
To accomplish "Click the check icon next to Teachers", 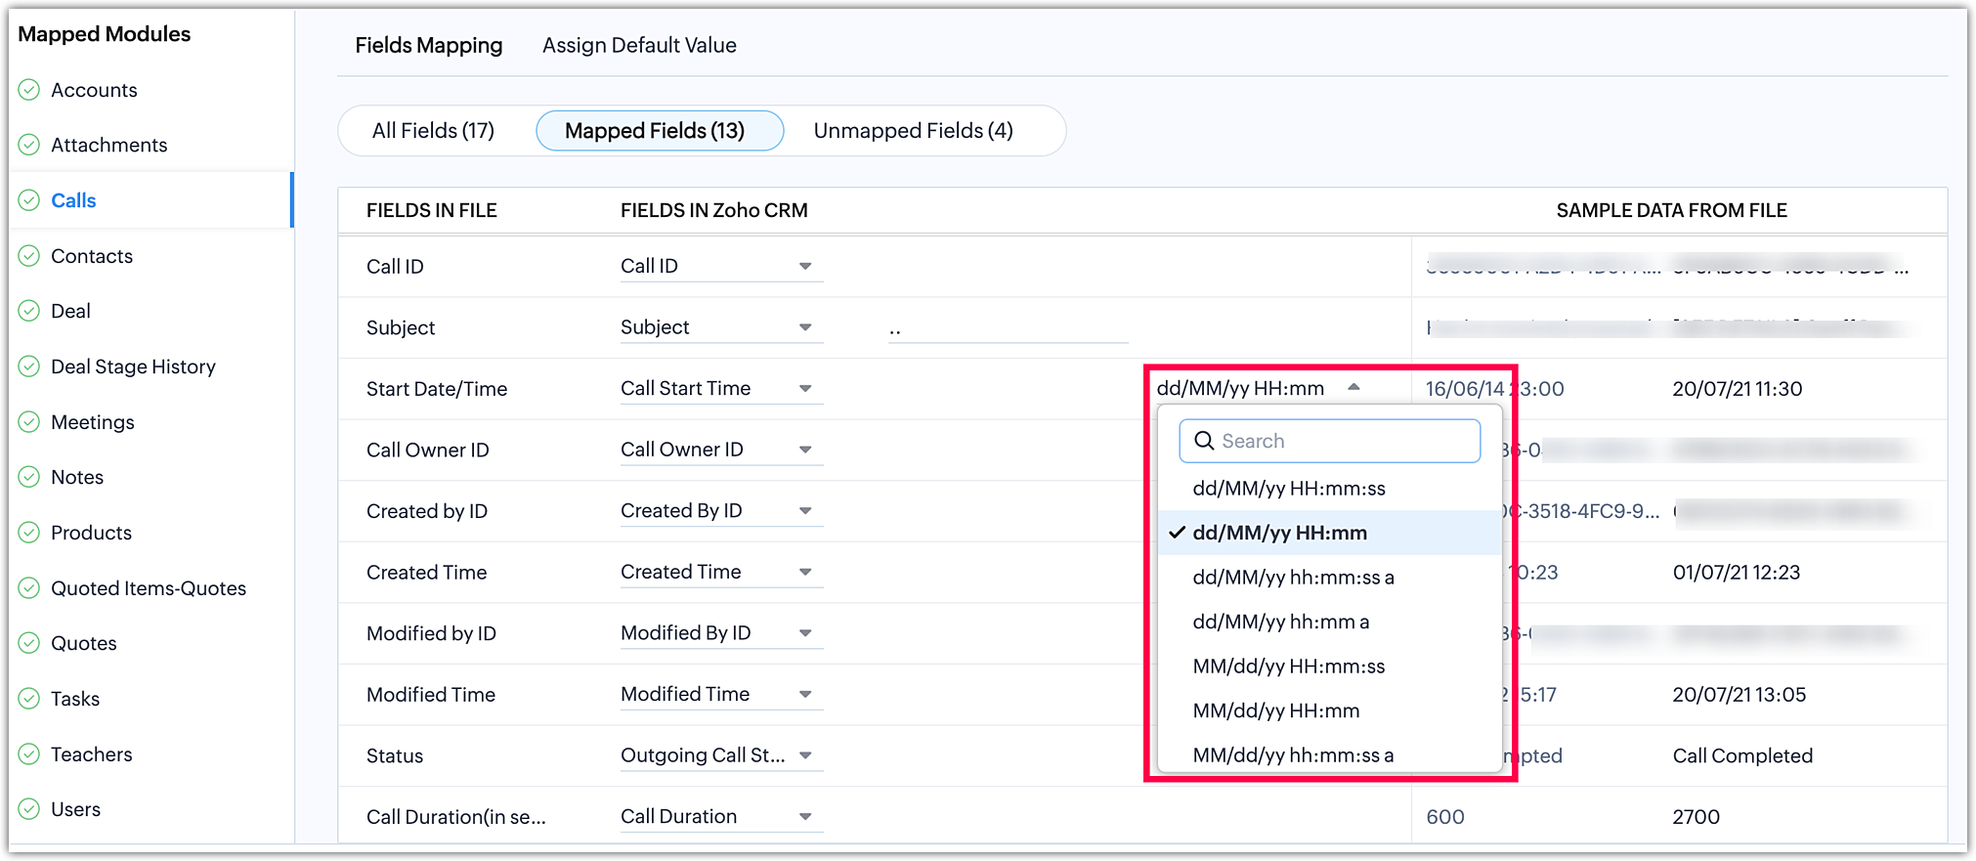I will point(29,754).
